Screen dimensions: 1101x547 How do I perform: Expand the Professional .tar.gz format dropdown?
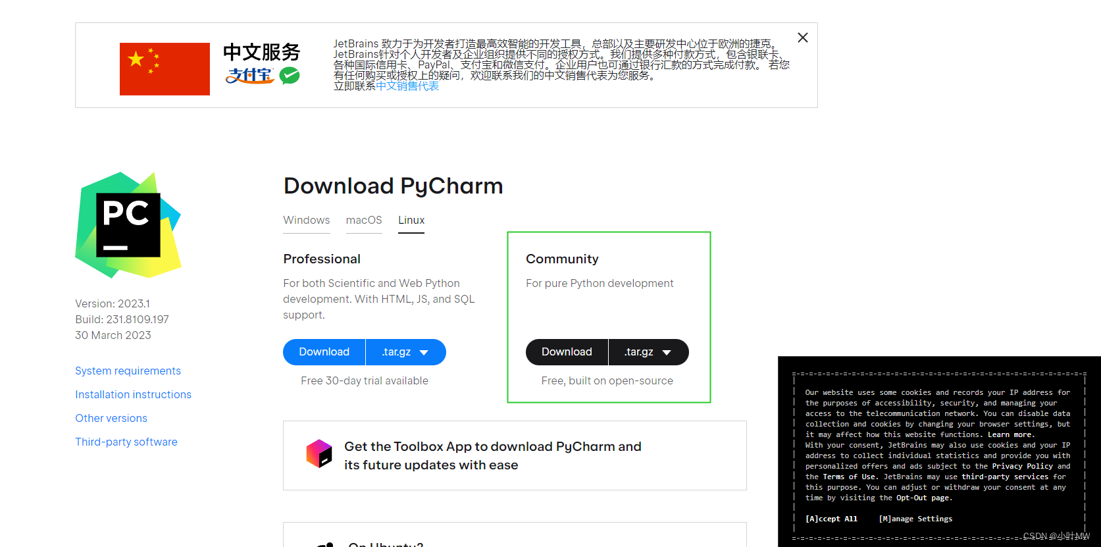click(x=406, y=352)
